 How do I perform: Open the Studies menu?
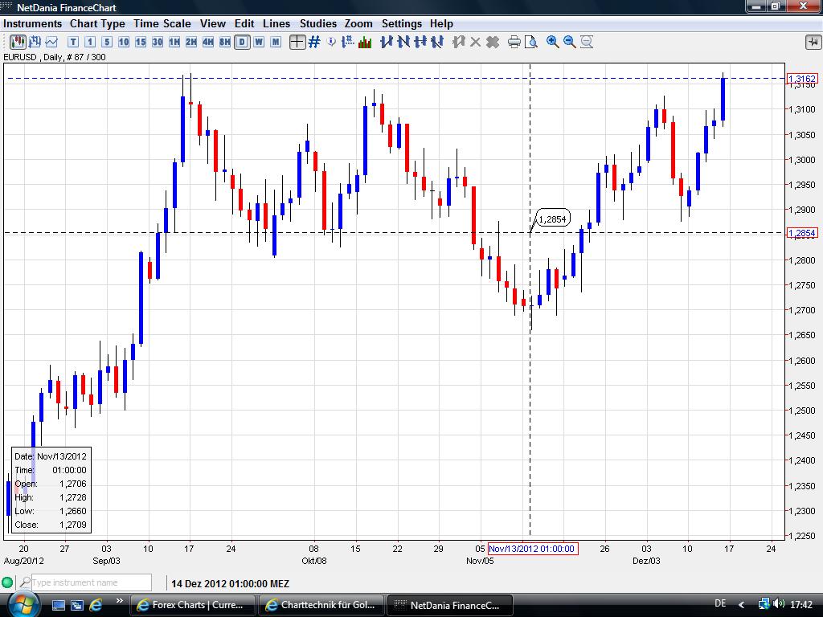pyautogui.click(x=318, y=23)
